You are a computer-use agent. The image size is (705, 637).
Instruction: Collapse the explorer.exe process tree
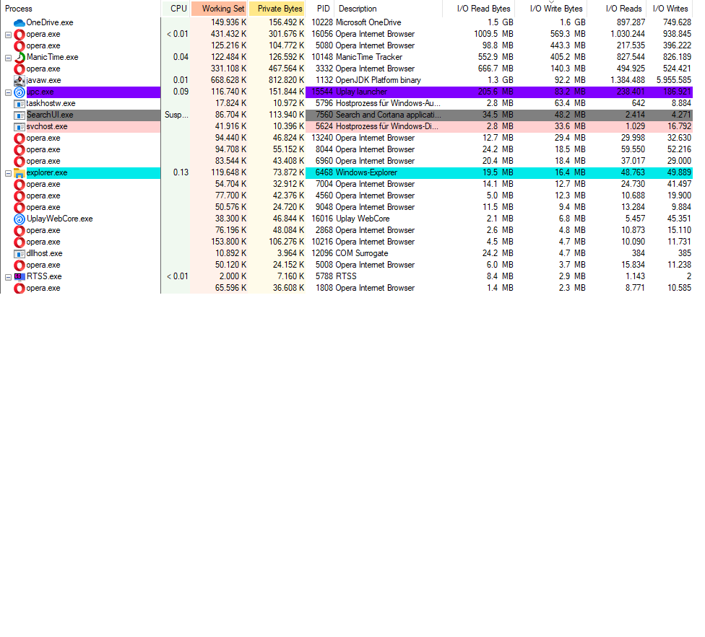(8, 173)
